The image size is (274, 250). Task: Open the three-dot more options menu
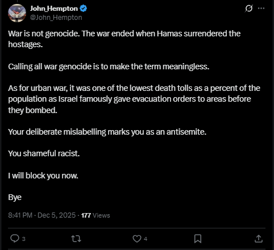click(x=261, y=9)
